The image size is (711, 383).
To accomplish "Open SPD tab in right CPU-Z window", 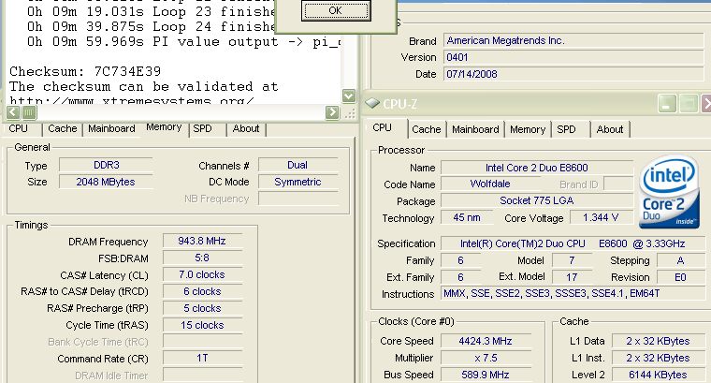I will pos(566,130).
